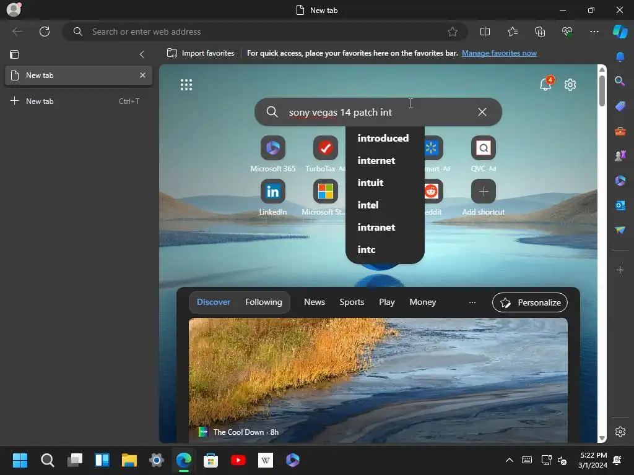Open the Split screen button
Image resolution: width=634 pixels, height=475 pixels.
coord(485,32)
